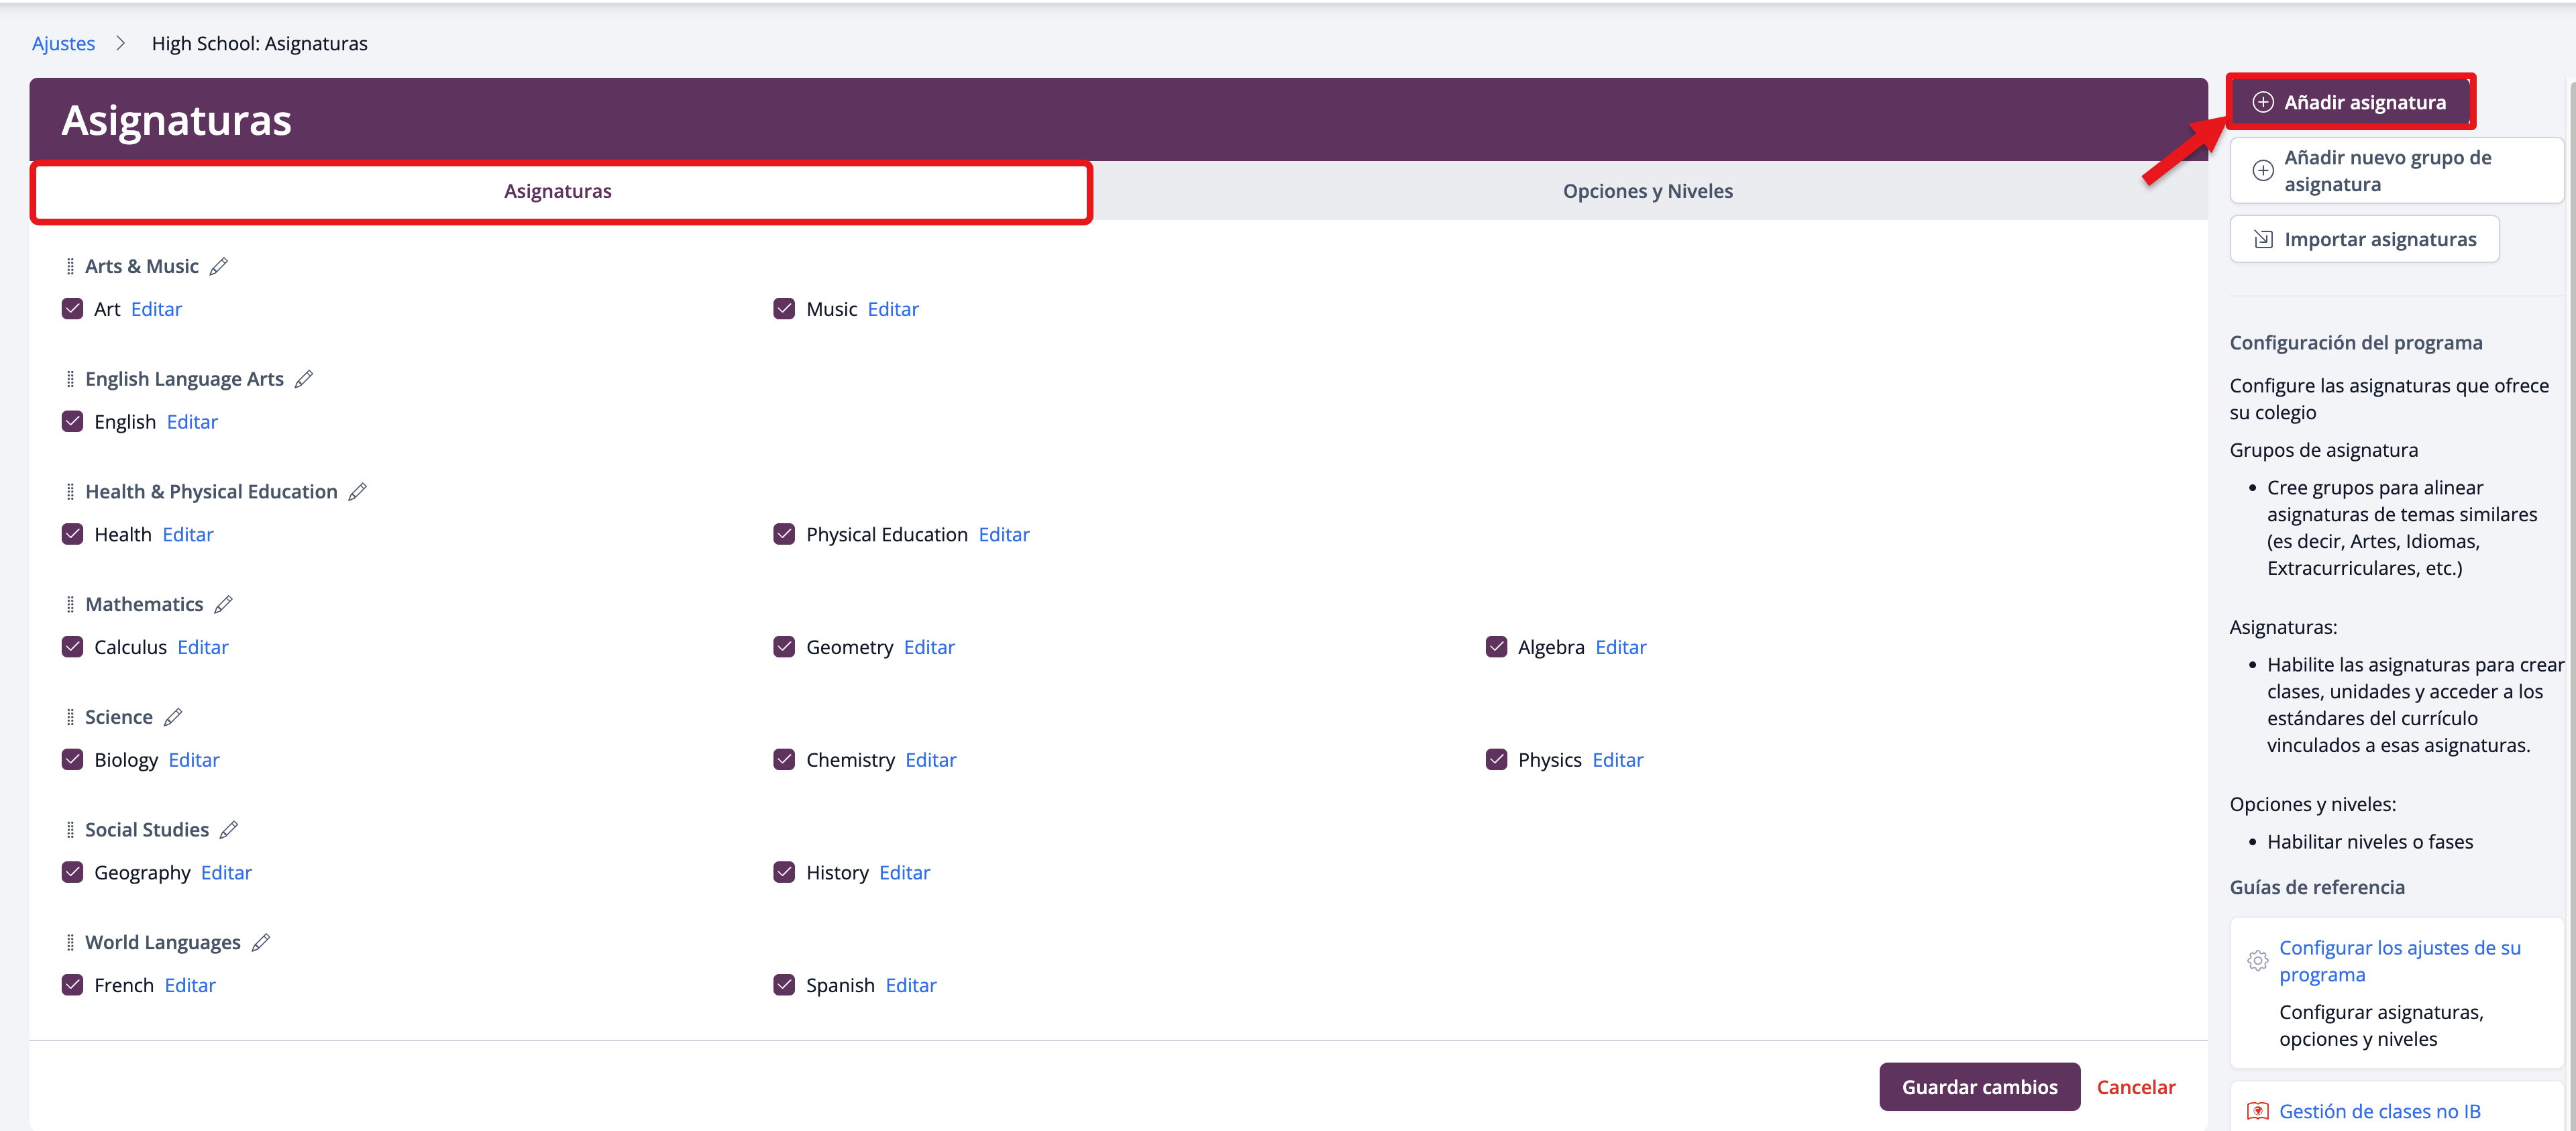Image resolution: width=2576 pixels, height=1131 pixels.
Task: Select the Asignaturas tab
Action: [x=558, y=191]
